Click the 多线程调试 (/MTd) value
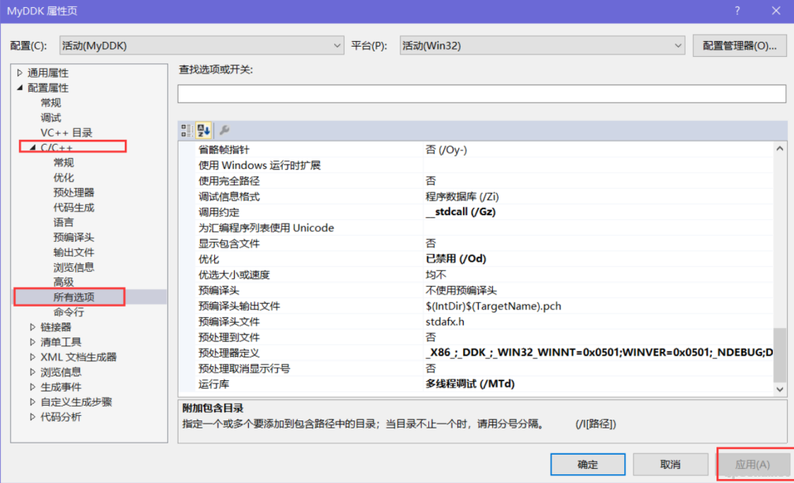794x483 pixels. (x=470, y=384)
